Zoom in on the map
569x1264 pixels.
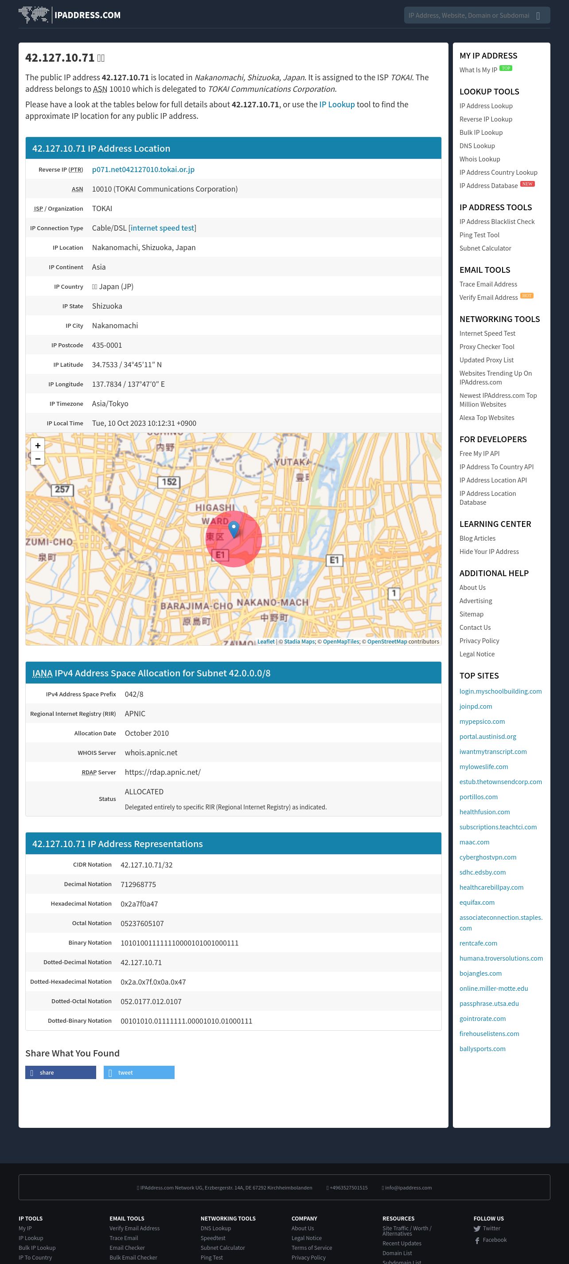[x=38, y=445]
